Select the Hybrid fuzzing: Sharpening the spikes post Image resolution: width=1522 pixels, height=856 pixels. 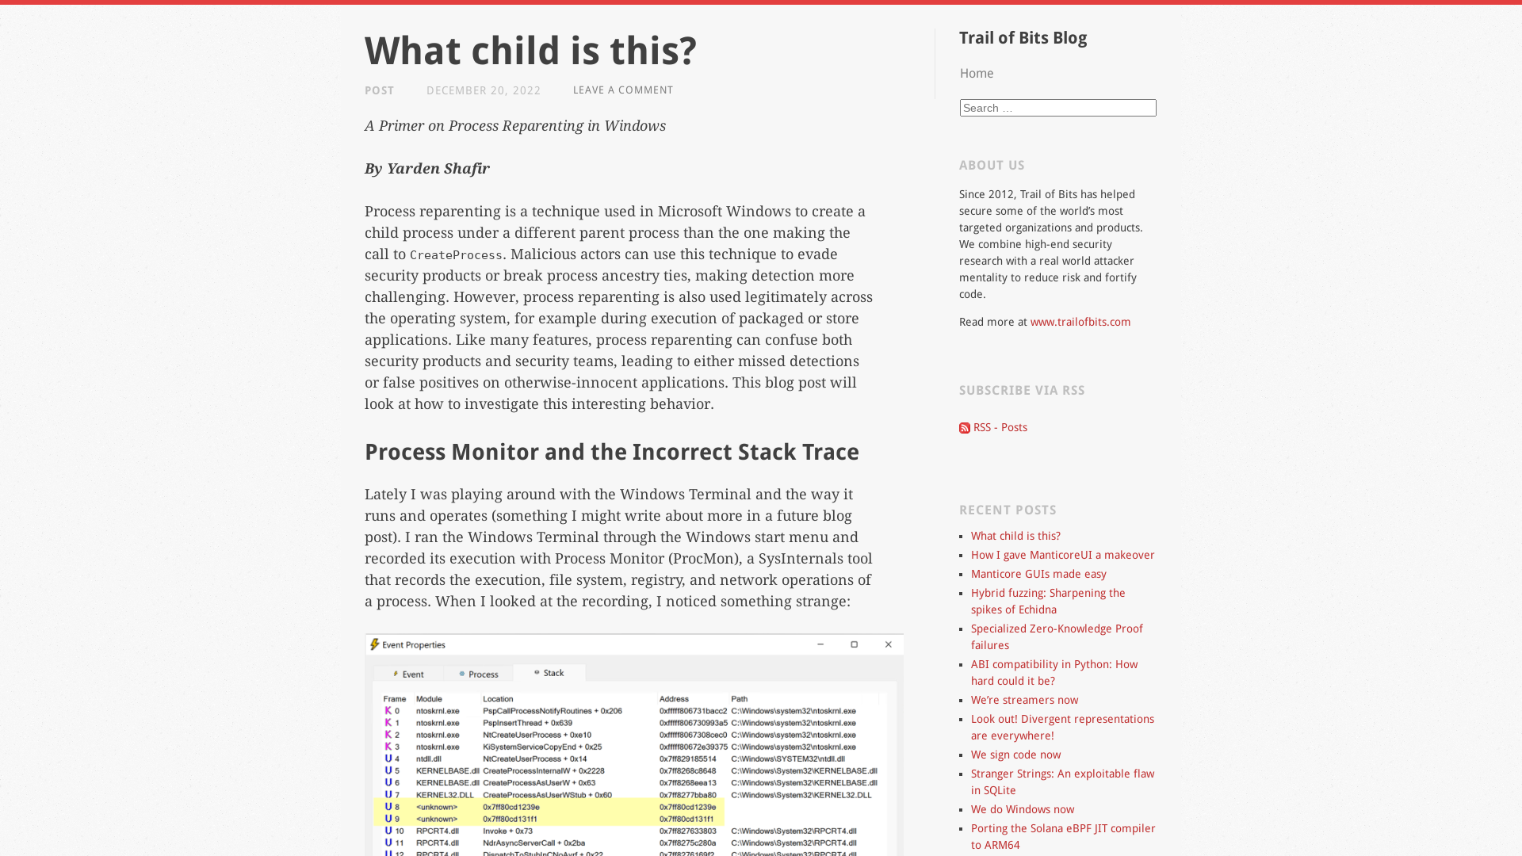tap(1047, 601)
